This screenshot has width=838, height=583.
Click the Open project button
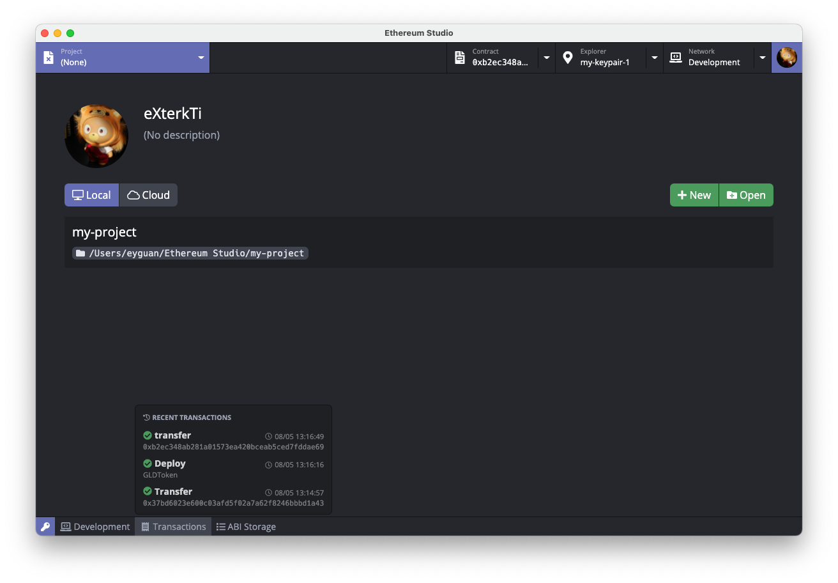746,195
